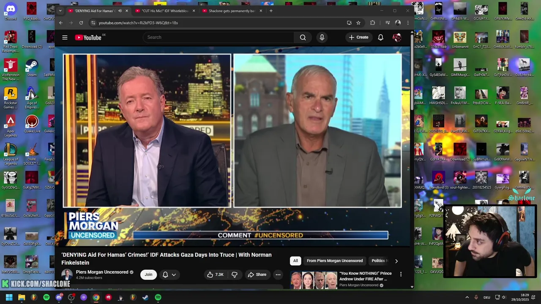Mute the playing tab via speaker icon
The height and width of the screenshot is (304, 541).
[x=120, y=11]
